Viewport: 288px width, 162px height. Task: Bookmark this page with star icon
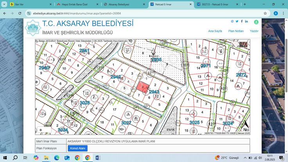(265, 13)
